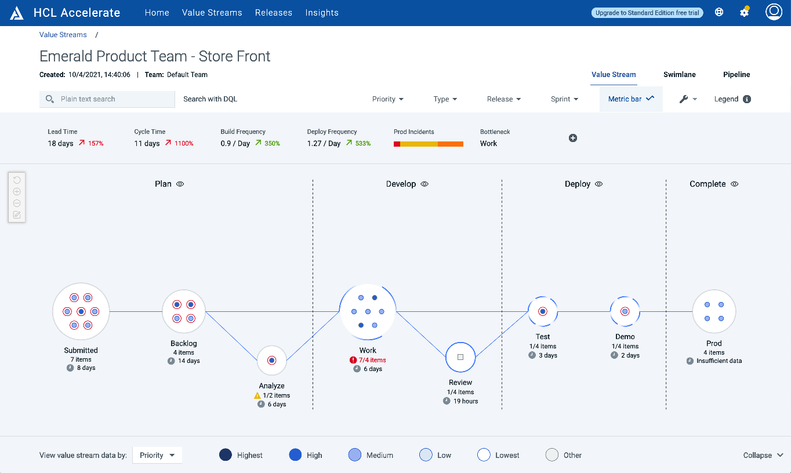Click the Deploy Frequency 1.27 / Day value
This screenshot has width=791, height=473.
[324, 144]
